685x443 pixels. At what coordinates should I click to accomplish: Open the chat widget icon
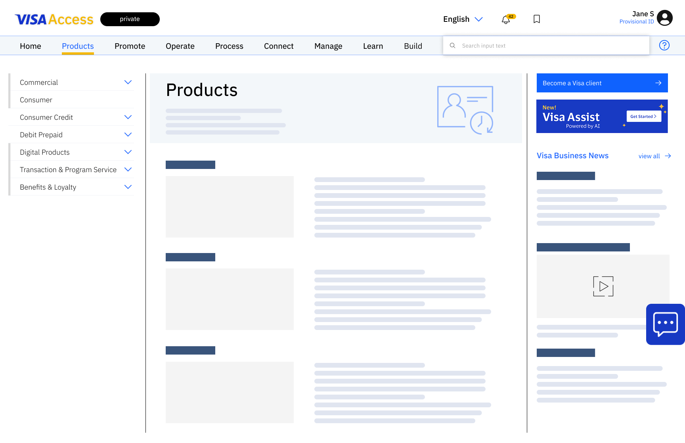tap(666, 324)
